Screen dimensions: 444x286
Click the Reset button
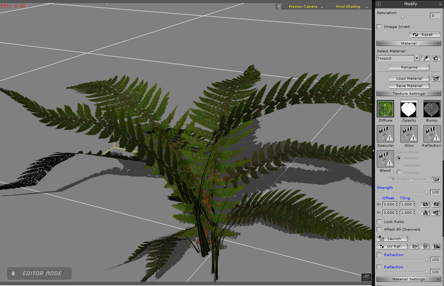coord(425,34)
